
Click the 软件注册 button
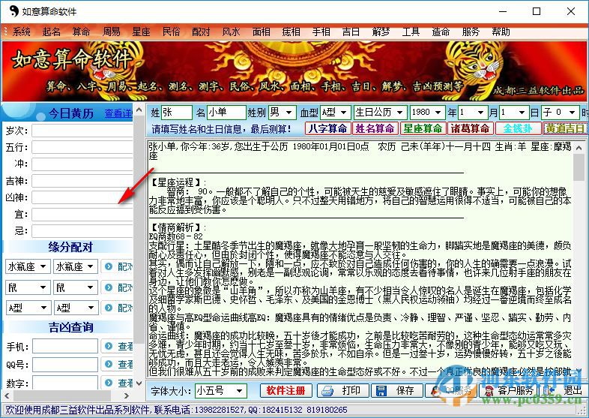286,390
